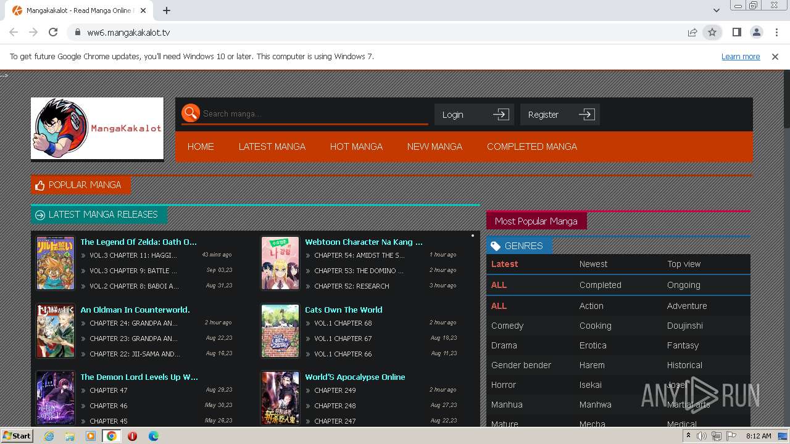790x444 pixels.
Task: Select the Isekai genre
Action: (x=590, y=385)
